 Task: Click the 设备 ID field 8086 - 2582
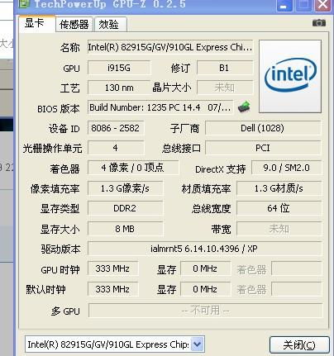click(x=116, y=128)
